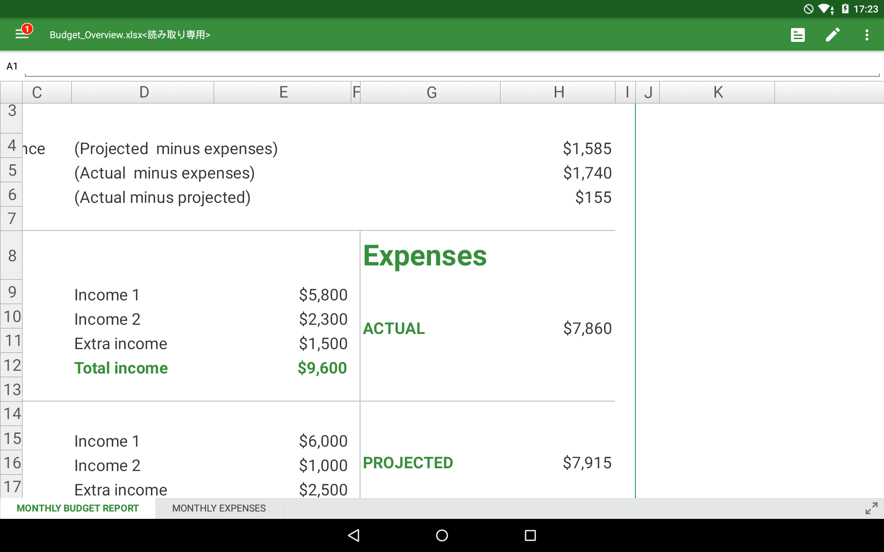Select row 8 header
This screenshot has height=552, width=884.
[x=12, y=255]
